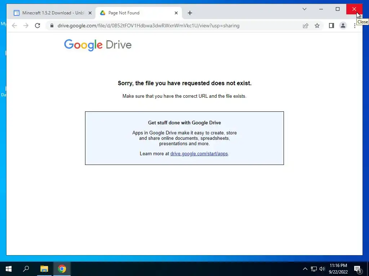Open network status tray icon
The width and height of the screenshot is (369, 276).
coord(314,269)
